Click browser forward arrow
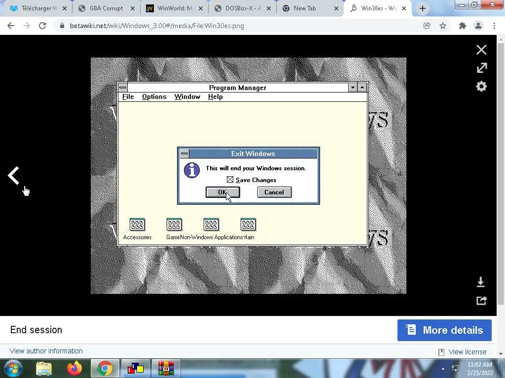Image resolution: width=505 pixels, height=378 pixels. pyautogui.click(x=27, y=26)
